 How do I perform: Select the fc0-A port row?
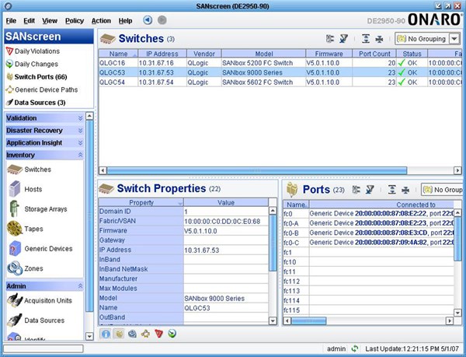[x=368, y=223]
